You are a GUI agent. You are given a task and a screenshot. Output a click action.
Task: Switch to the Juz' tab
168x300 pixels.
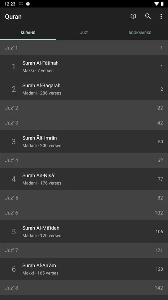(84, 33)
